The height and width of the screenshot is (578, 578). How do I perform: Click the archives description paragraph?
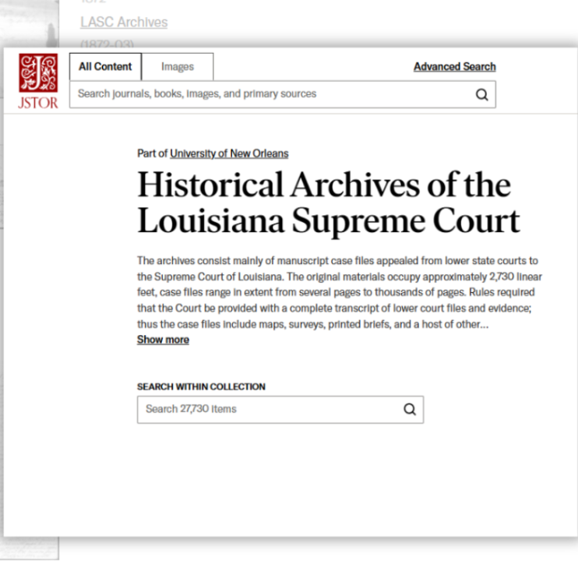(340, 292)
